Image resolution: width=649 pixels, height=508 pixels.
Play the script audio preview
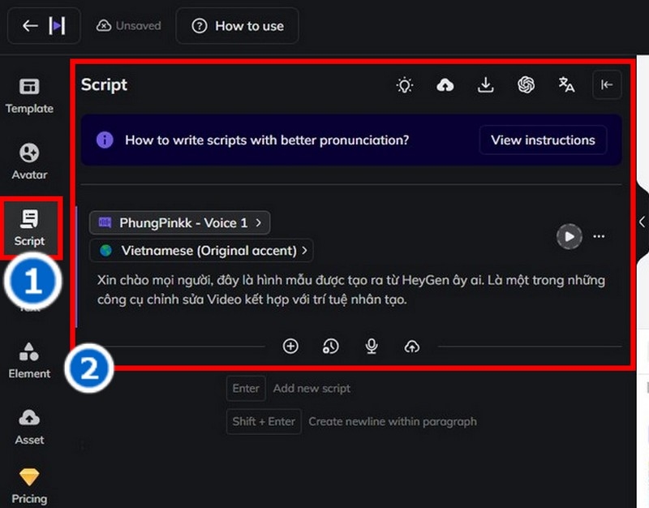pyautogui.click(x=569, y=236)
